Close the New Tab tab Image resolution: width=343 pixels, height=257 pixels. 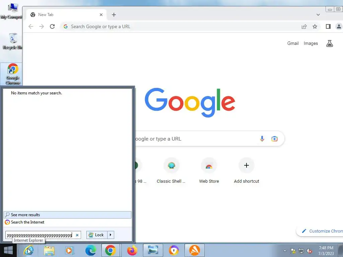click(x=101, y=15)
